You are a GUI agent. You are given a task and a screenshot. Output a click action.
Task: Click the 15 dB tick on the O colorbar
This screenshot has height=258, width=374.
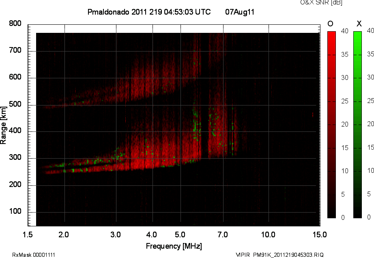pyautogui.click(x=345, y=148)
